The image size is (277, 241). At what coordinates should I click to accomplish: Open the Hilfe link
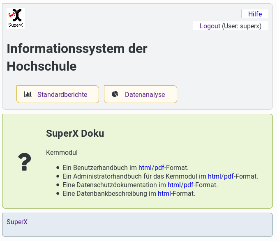pyautogui.click(x=255, y=14)
